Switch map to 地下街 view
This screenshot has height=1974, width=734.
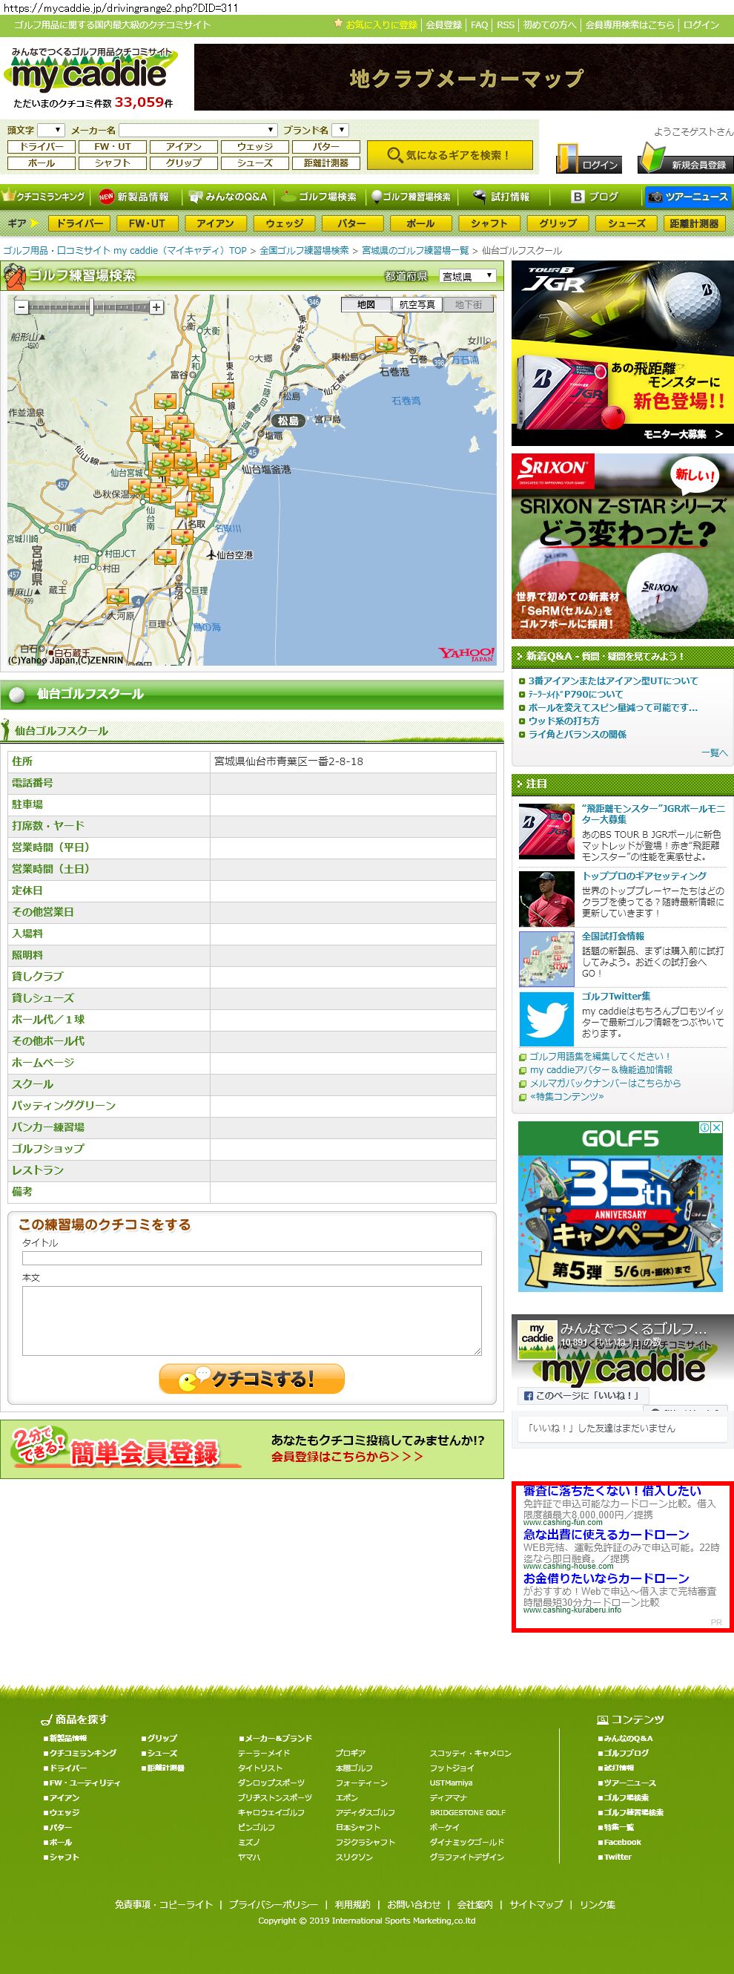[x=468, y=304]
